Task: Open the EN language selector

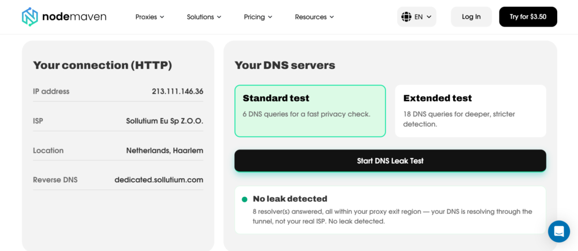Action: [x=417, y=17]
